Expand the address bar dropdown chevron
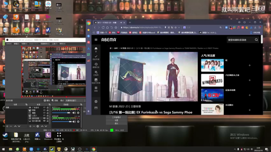Screen dimensions: 271x152 pyautogui.click(x=179, y=27)
